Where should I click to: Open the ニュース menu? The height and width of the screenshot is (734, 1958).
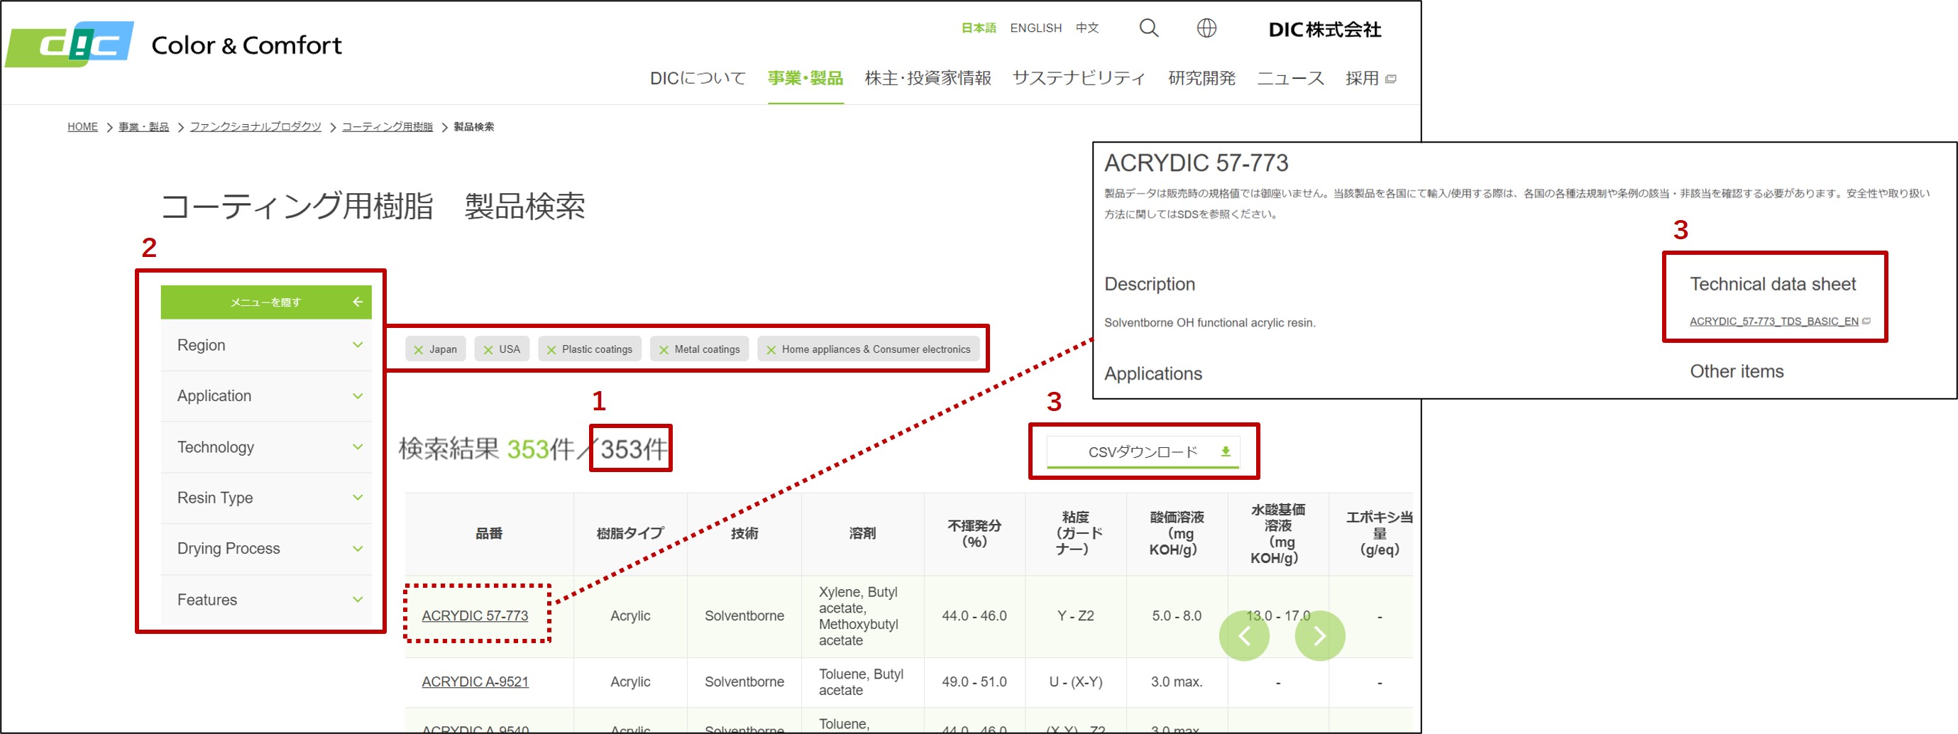click(1290, 78)
